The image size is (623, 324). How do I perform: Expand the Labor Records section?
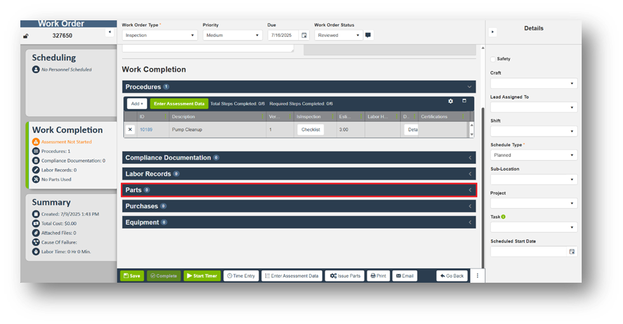[x=299, y=173]
